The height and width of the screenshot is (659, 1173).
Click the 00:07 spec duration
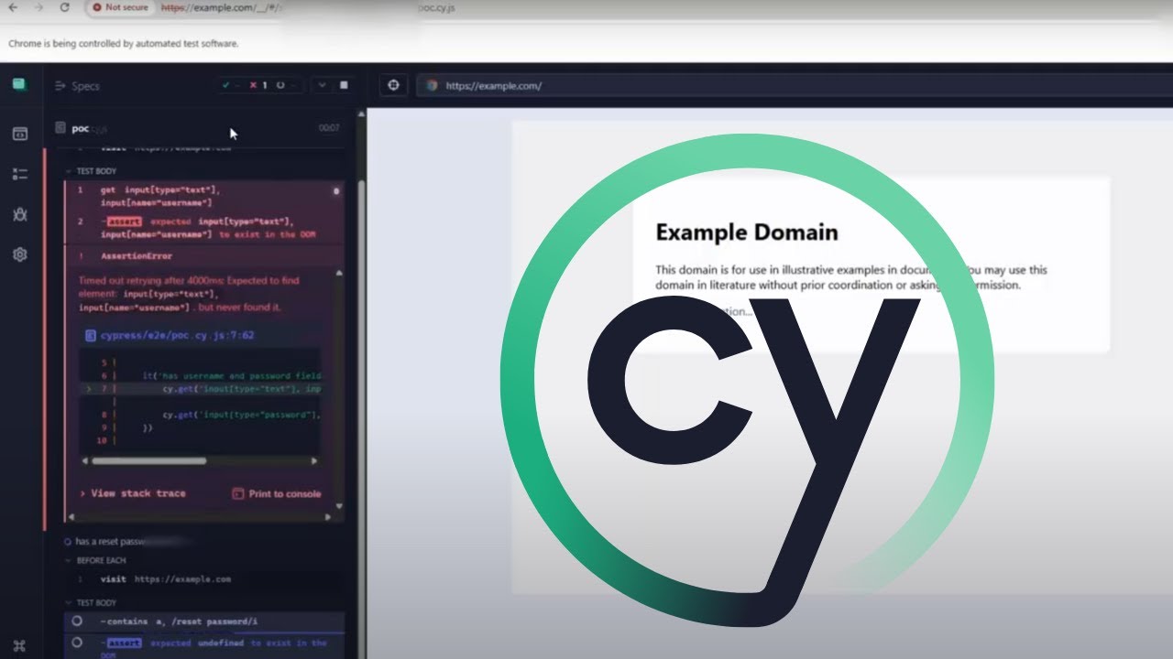[x=329, y=128]
